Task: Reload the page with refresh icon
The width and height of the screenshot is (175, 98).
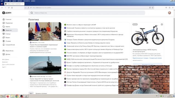Action: 9,8
